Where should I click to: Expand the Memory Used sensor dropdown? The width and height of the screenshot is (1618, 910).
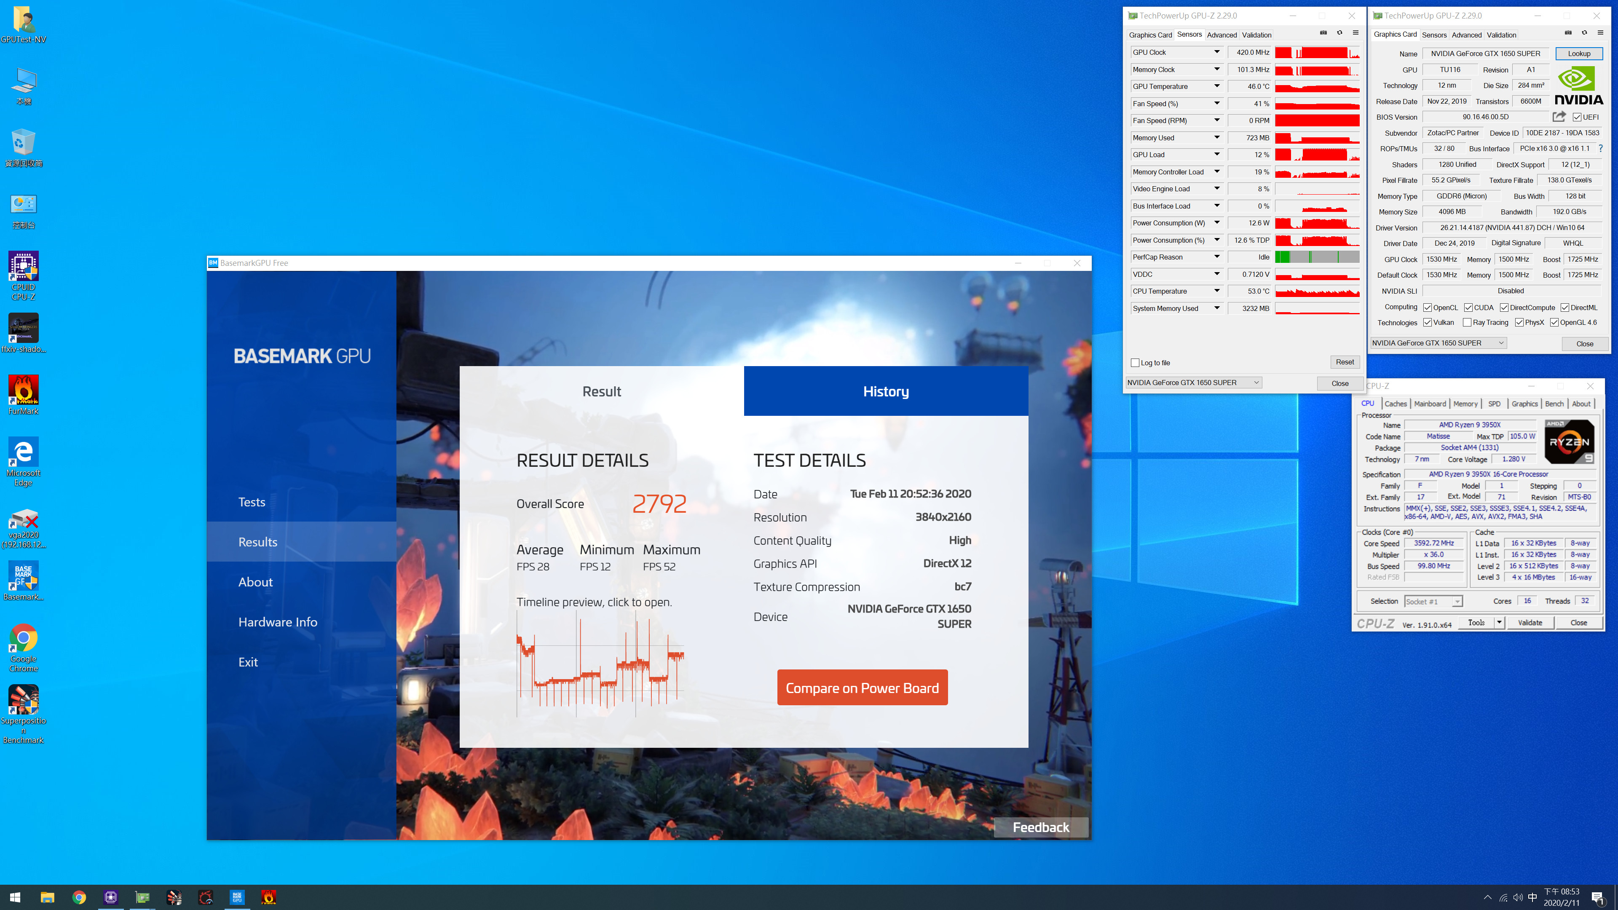pos(1216,137)
